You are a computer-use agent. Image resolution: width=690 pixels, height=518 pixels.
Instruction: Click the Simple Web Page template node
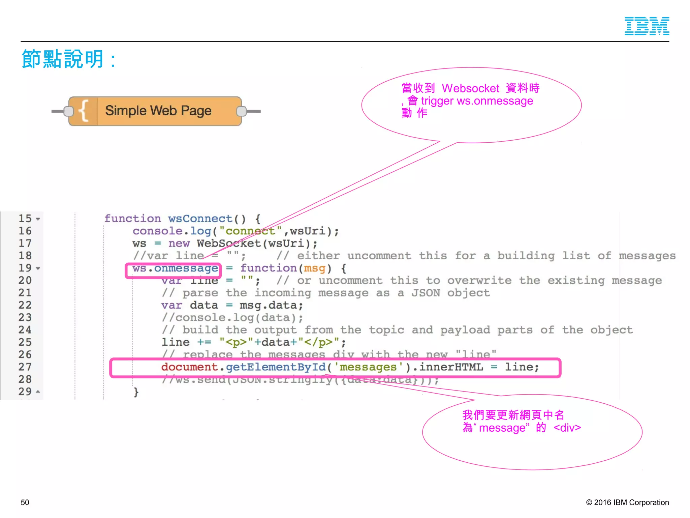155,111
